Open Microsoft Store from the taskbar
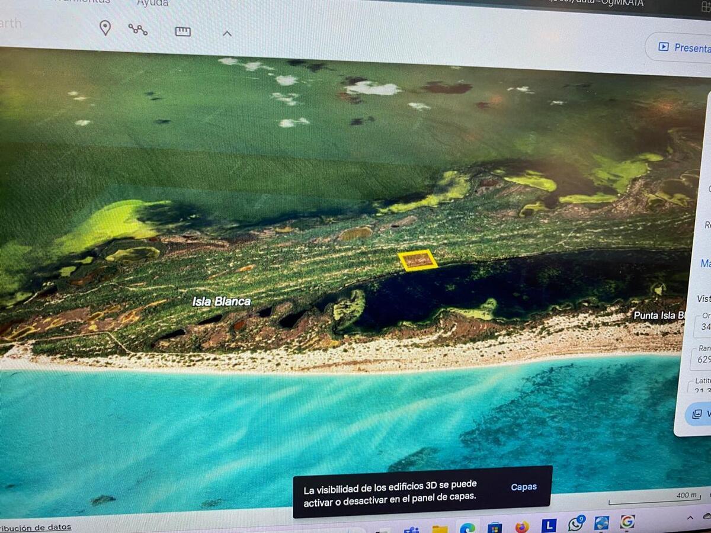This screenshot has width=711, height=533. [494, 527]
